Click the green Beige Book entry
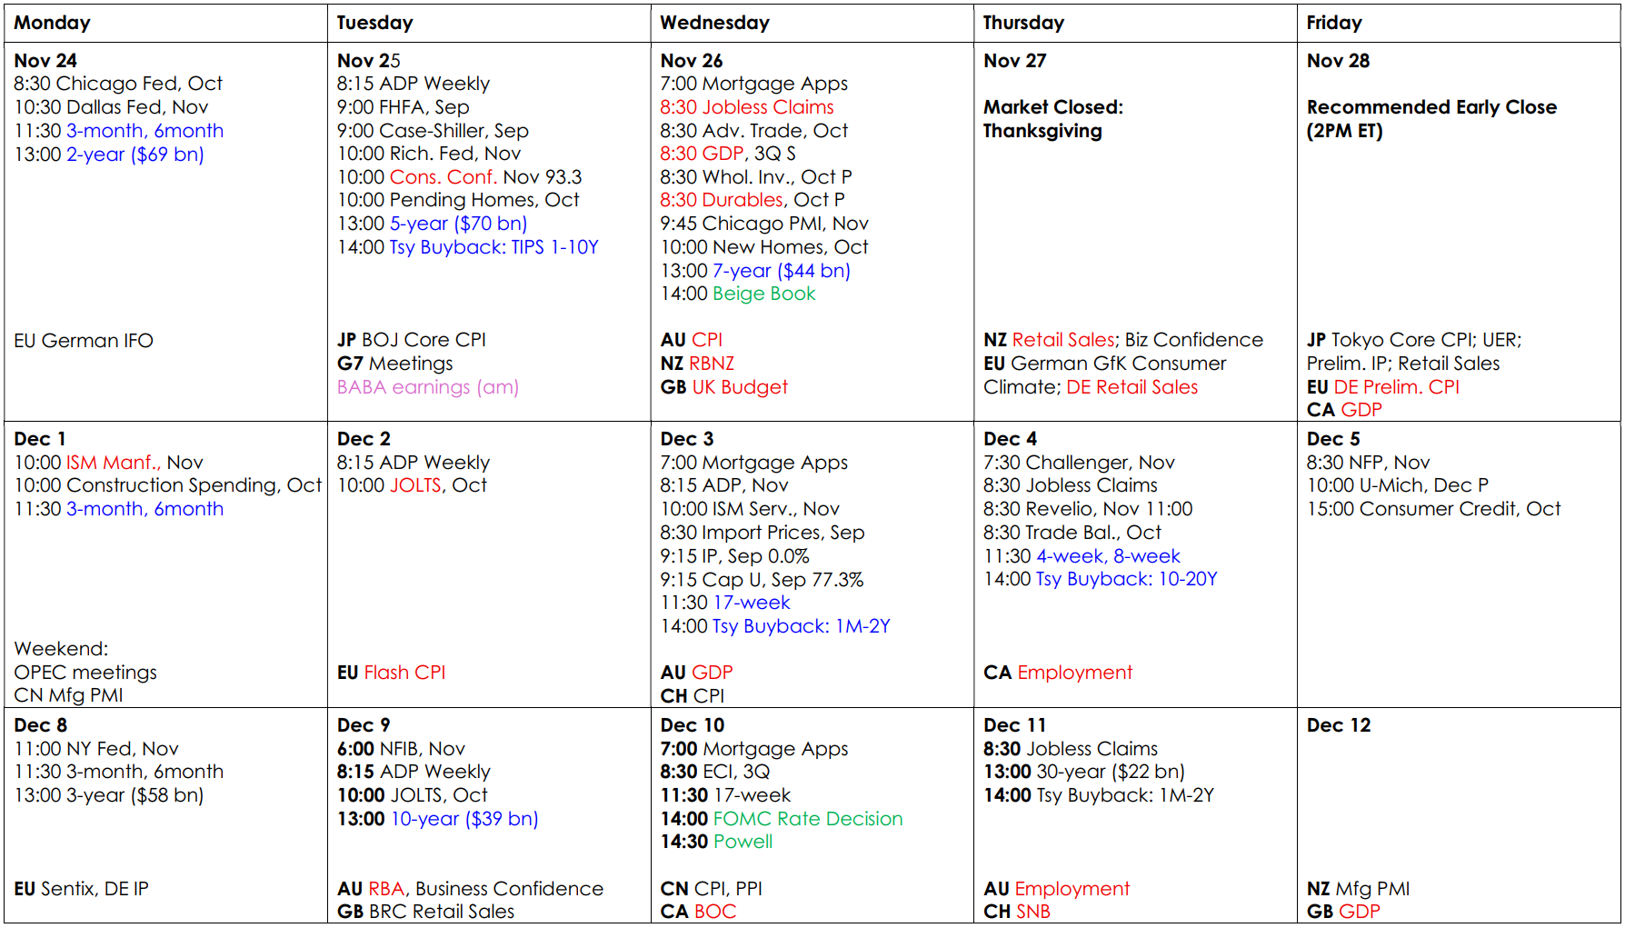The image size is (1625, 928). pyautogui.click(x=763, y=294)
